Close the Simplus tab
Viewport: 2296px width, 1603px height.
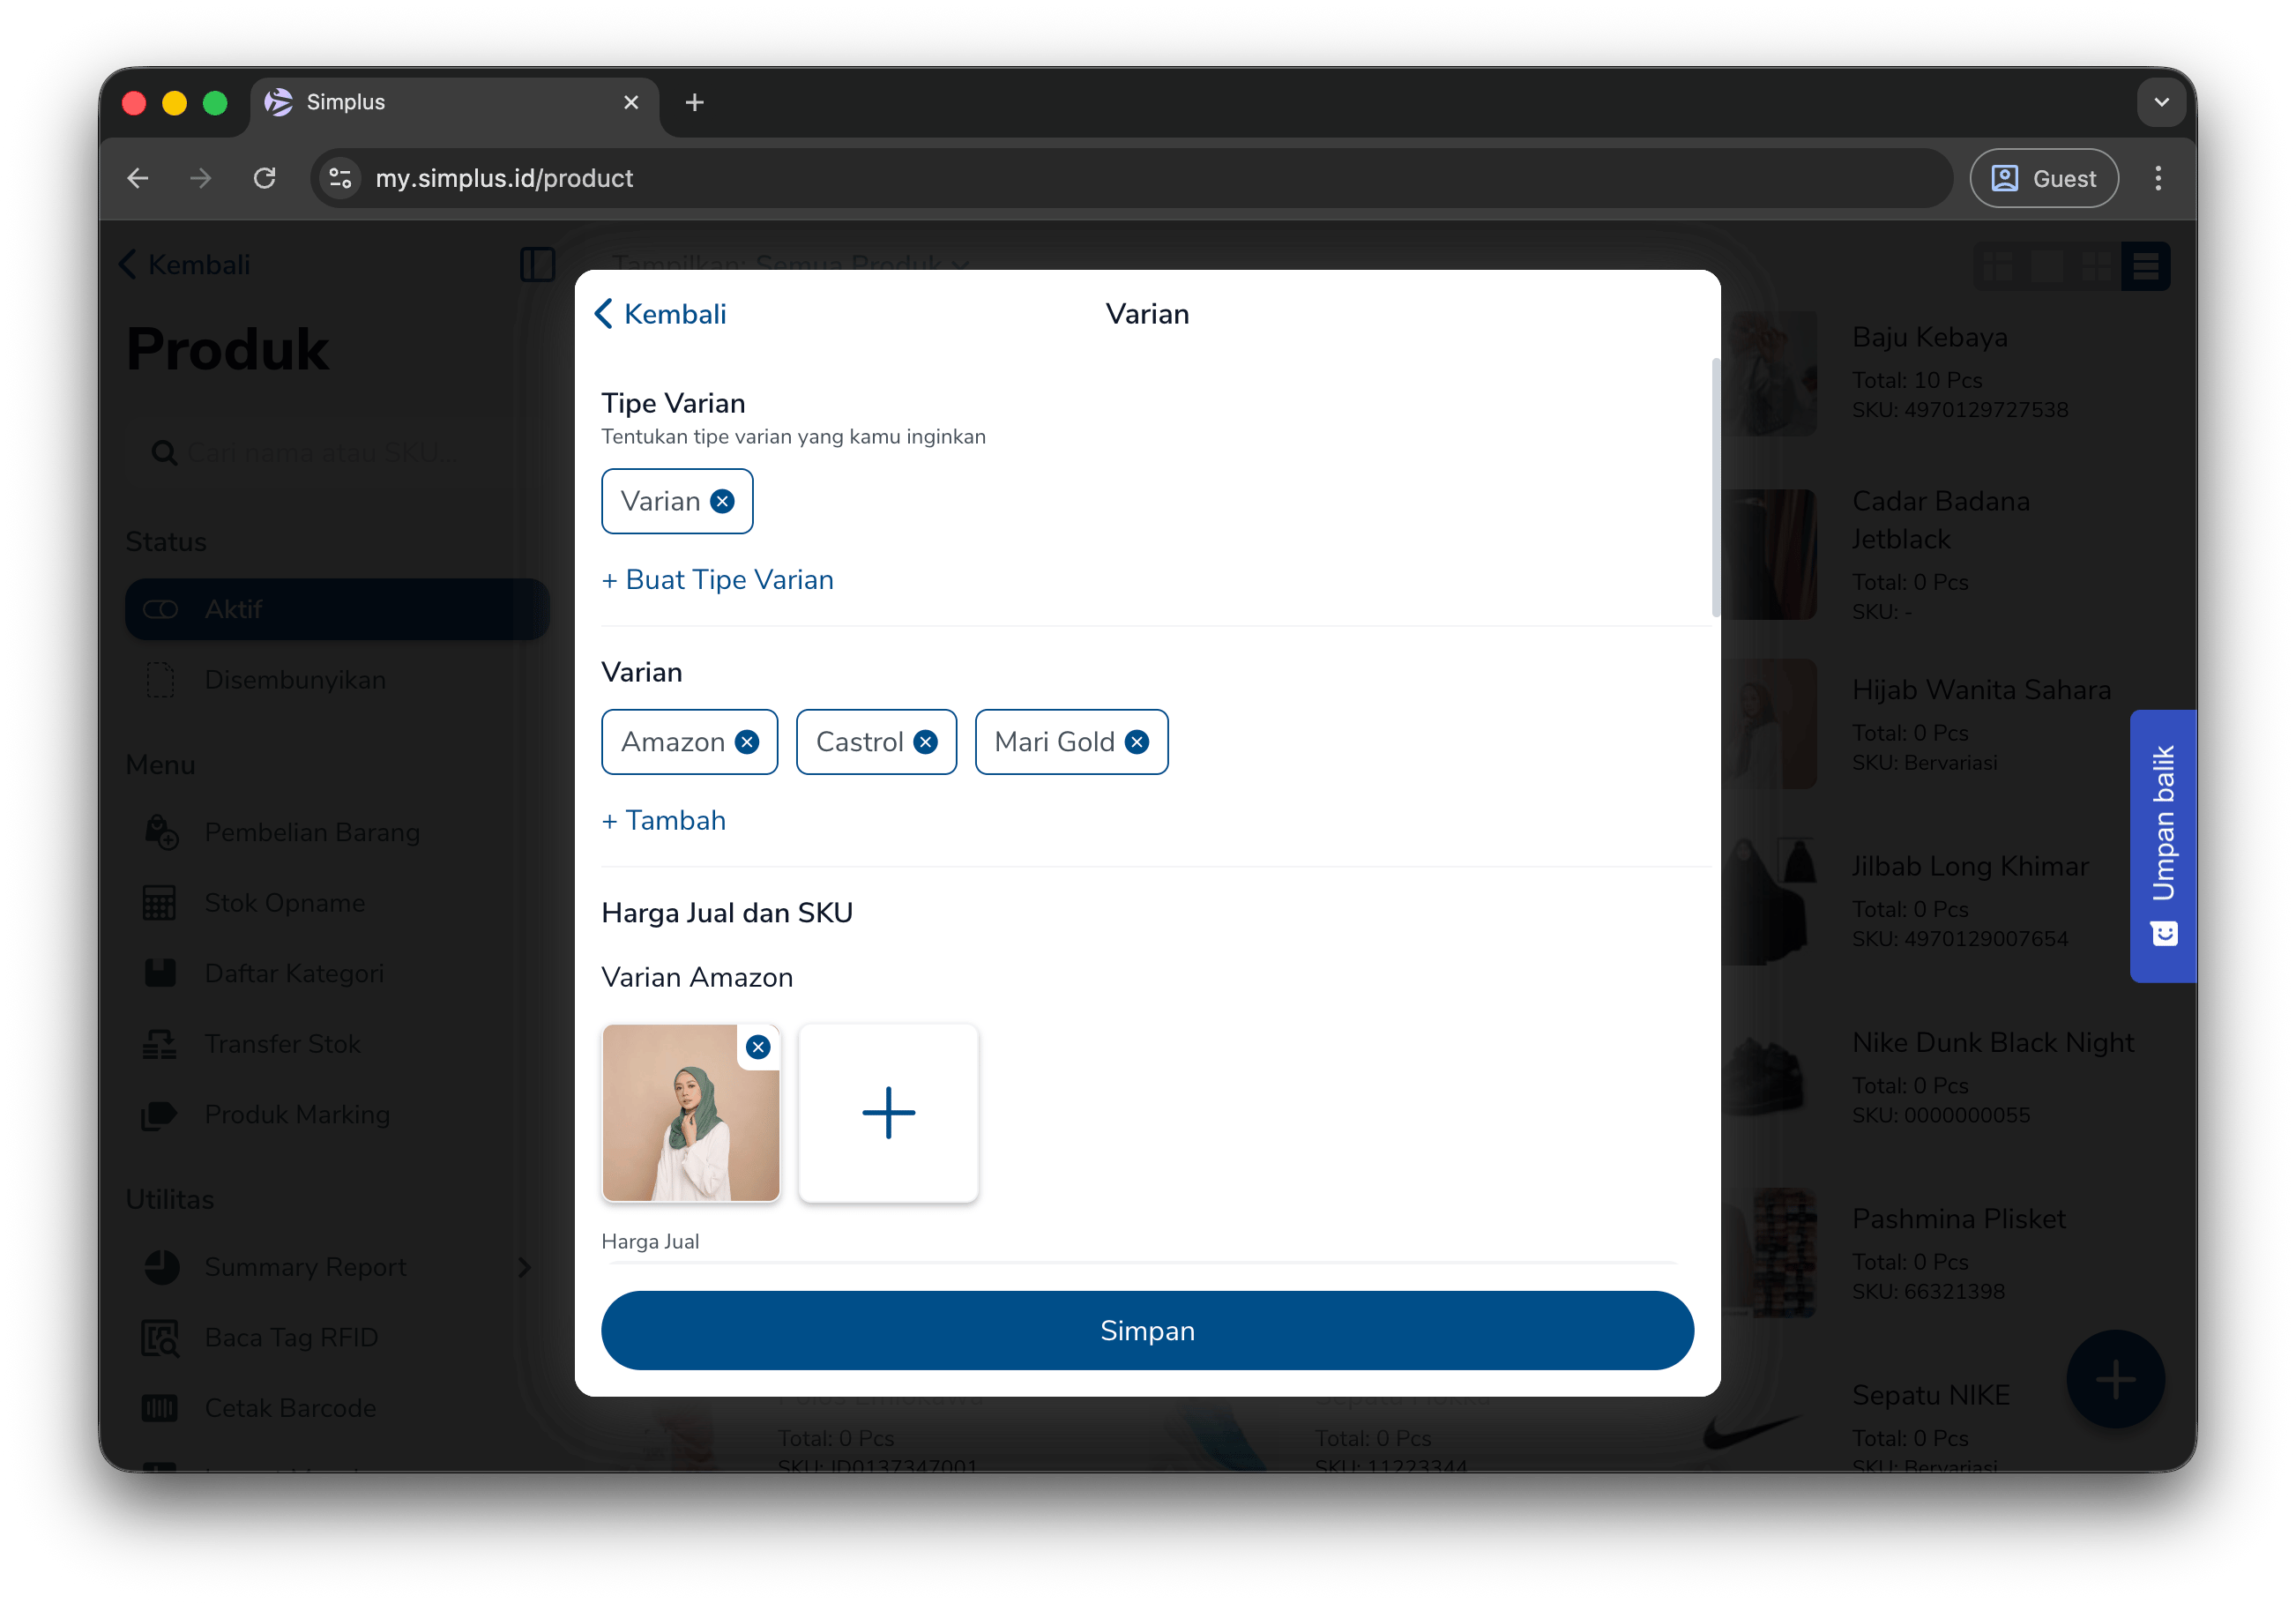[631, 102]
